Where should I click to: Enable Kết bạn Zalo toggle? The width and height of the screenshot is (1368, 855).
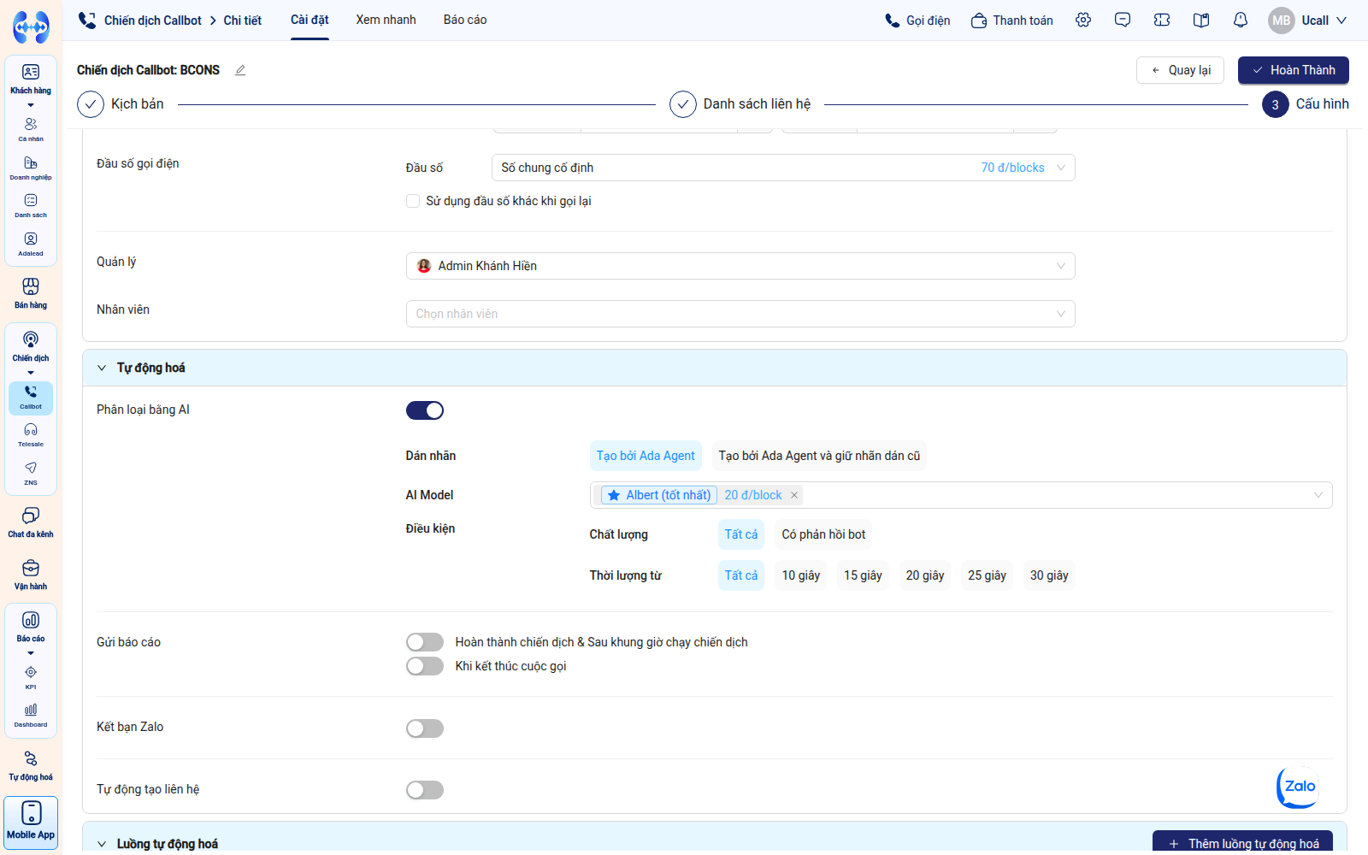[425, 728]
